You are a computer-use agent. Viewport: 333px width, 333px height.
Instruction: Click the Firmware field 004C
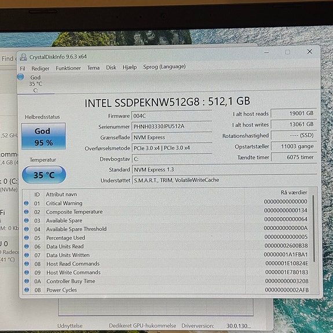click(171, 116)
